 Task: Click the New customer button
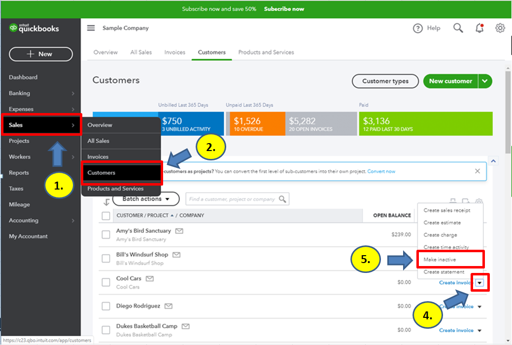click(x=450, y=81)
